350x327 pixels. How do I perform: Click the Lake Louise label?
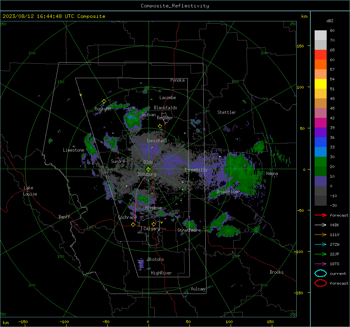tap(30, 191)
